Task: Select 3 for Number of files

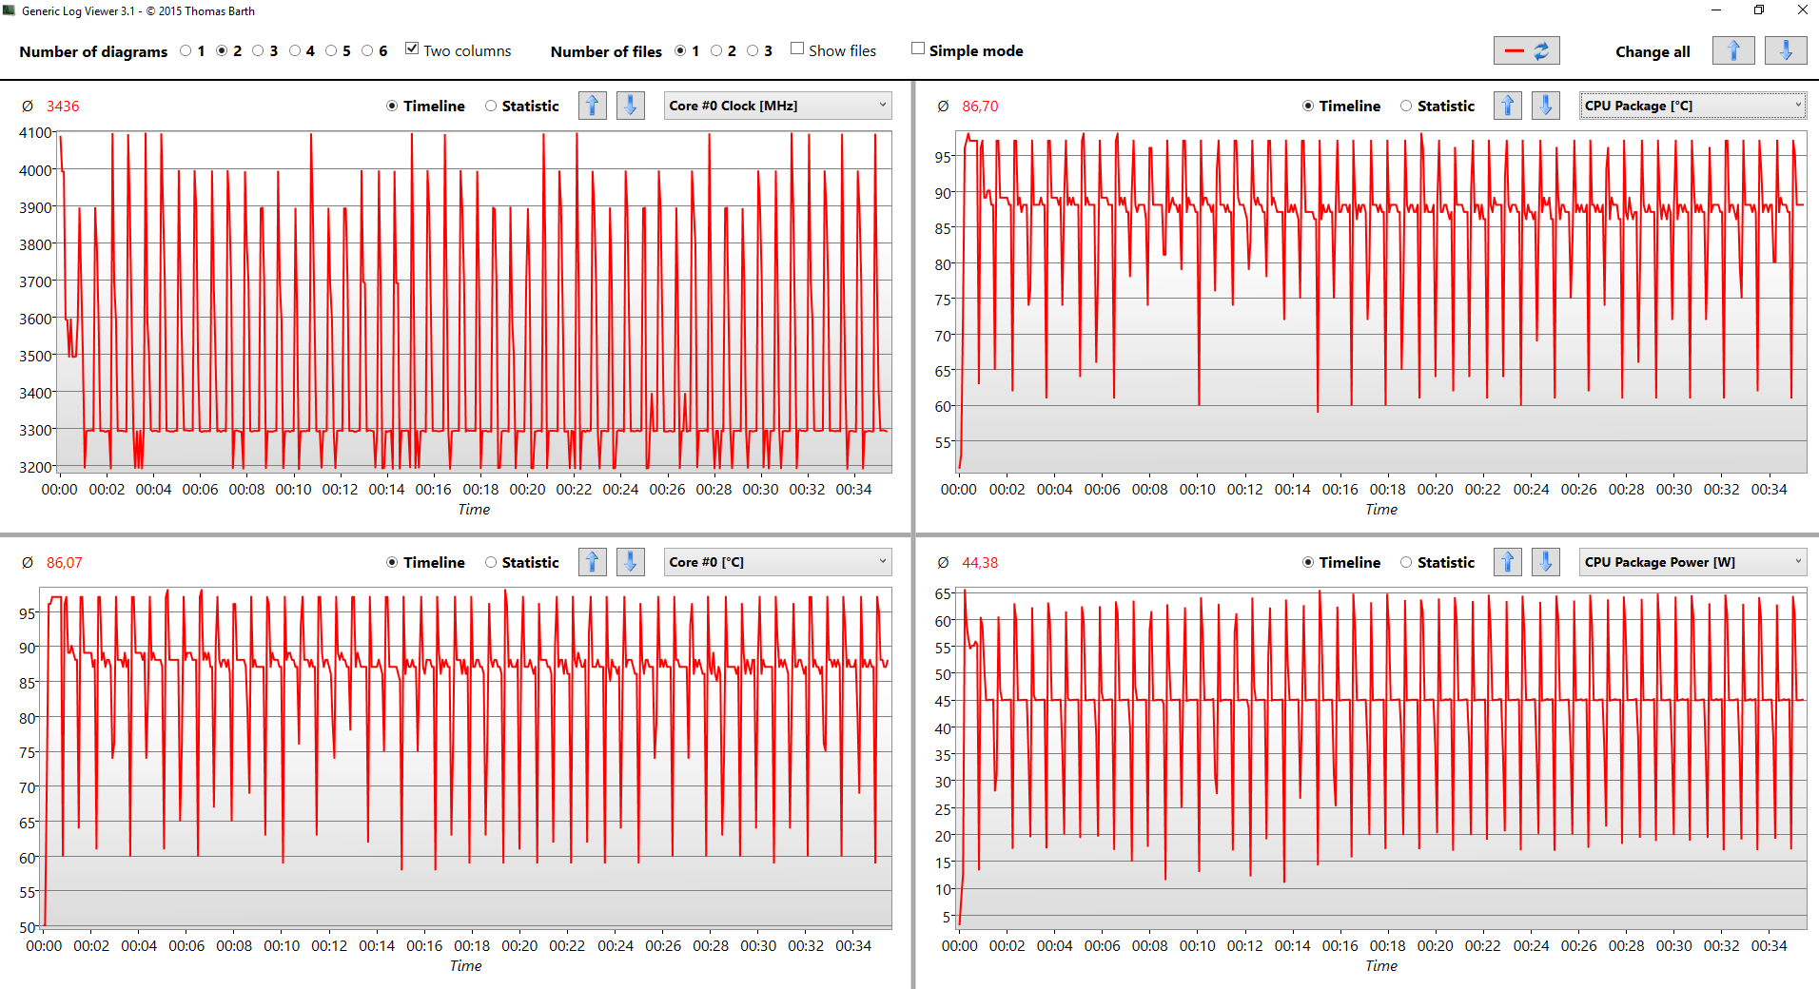Action: coord(753,51)
